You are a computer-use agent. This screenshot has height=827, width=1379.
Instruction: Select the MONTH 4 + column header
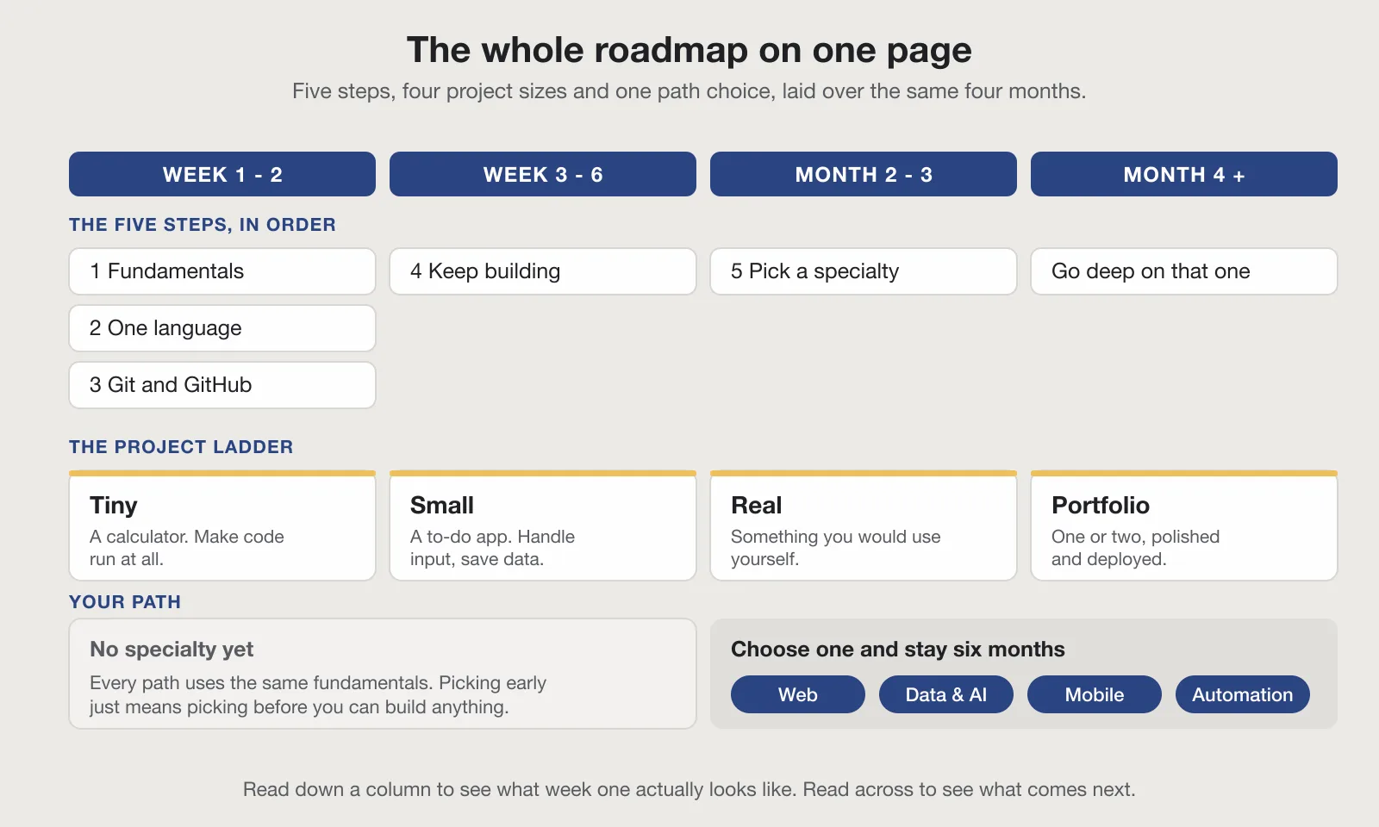(x=1184, y=174)
